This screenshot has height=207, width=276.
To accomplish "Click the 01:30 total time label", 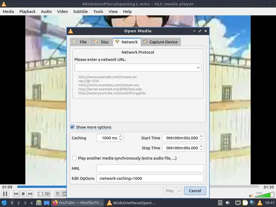I will point(269,187).
